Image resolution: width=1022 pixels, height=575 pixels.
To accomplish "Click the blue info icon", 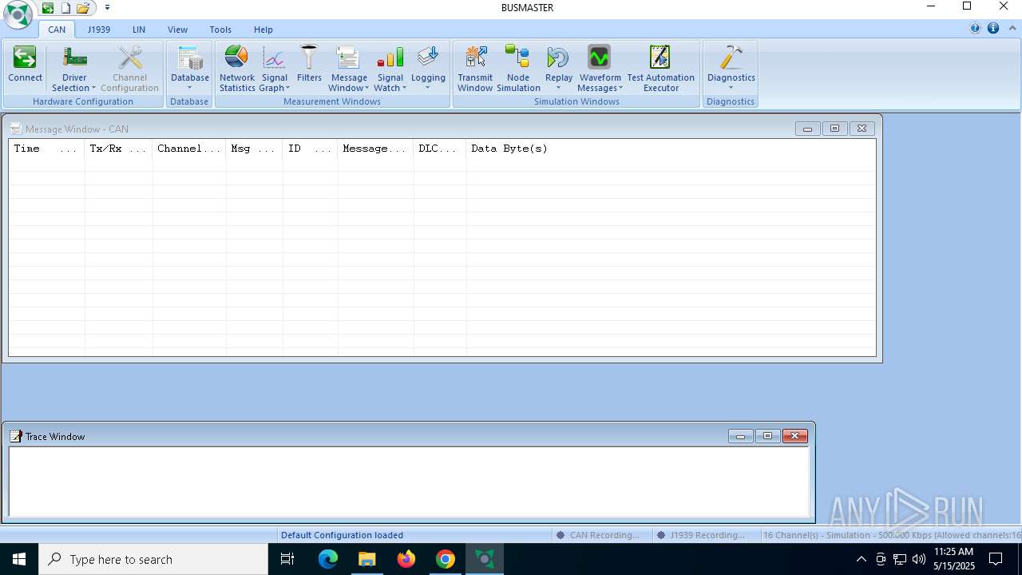I will (x=993, y=28).
